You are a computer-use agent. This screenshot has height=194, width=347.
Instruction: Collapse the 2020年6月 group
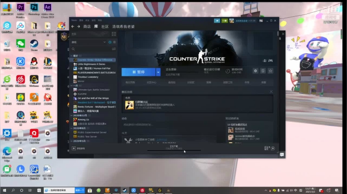[71, 128]
